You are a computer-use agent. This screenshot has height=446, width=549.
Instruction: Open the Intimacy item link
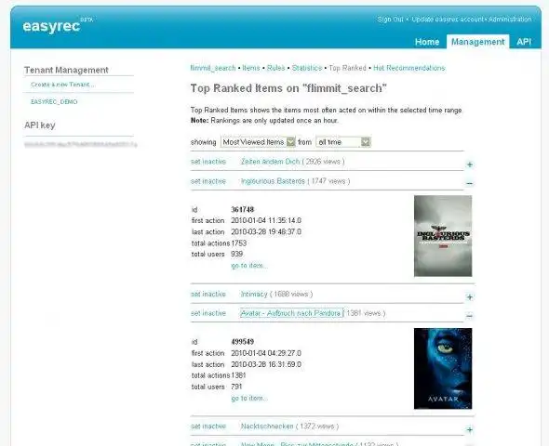(x=254, y=294)
